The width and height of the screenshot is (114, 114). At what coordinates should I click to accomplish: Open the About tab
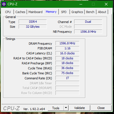pos(102,12)
